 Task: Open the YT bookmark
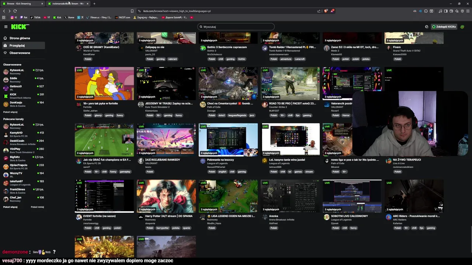[47, 17]
